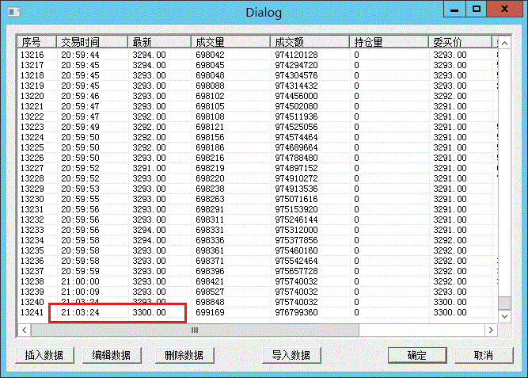Click the 委买价 column header
The height and width of the screenshot is (378, 528).
pyautogui.click(x=462, y=41)
